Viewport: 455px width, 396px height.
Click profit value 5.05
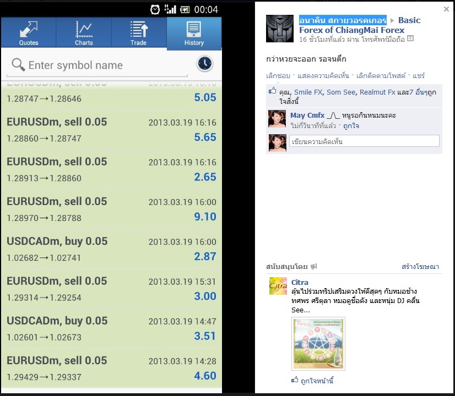pos(205,97)
